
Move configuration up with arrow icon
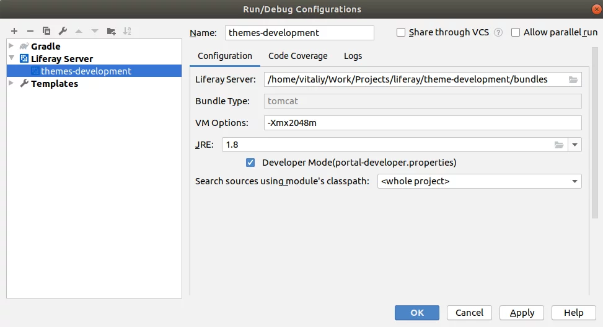(x=79, y=31)
